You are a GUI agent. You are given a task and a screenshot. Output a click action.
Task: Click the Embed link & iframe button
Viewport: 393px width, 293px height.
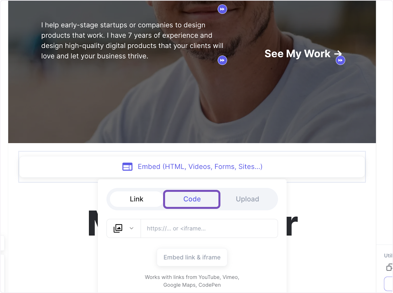tap(192, 257)
